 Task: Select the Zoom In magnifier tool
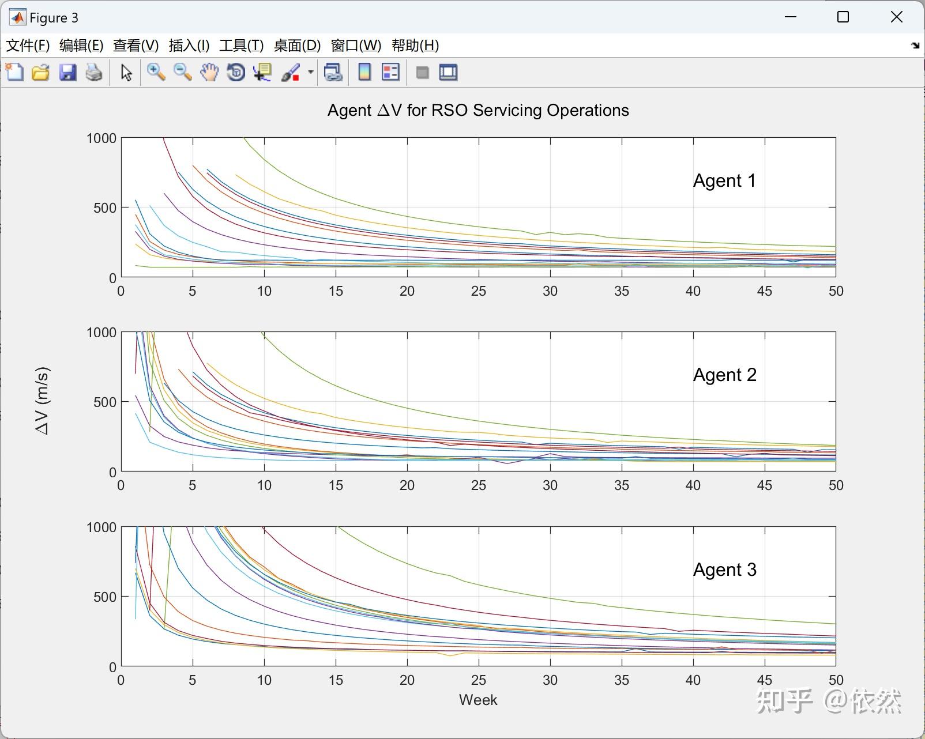point(156,73)
